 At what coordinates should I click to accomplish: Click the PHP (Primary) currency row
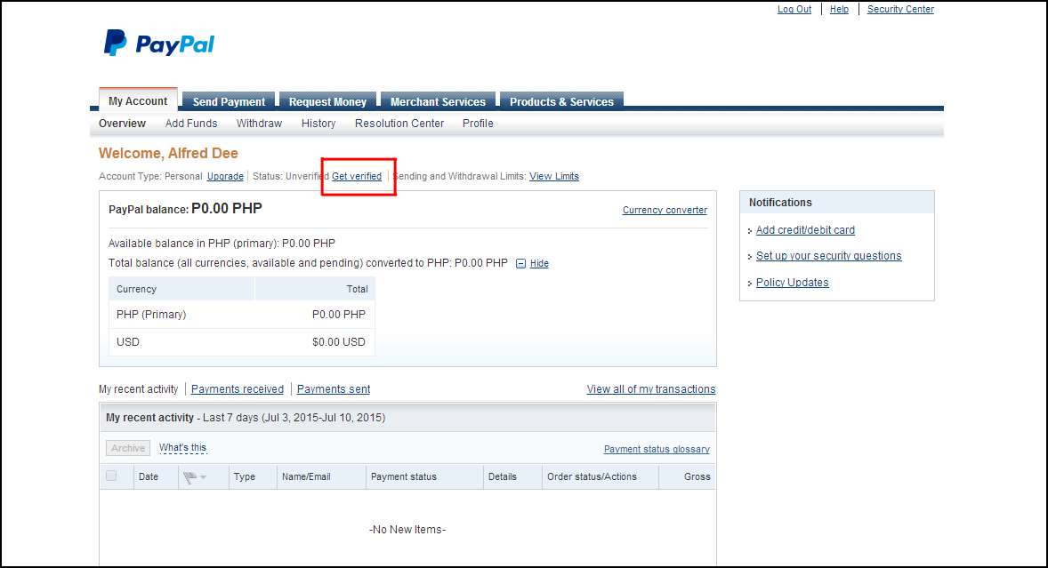pos(242,315)
